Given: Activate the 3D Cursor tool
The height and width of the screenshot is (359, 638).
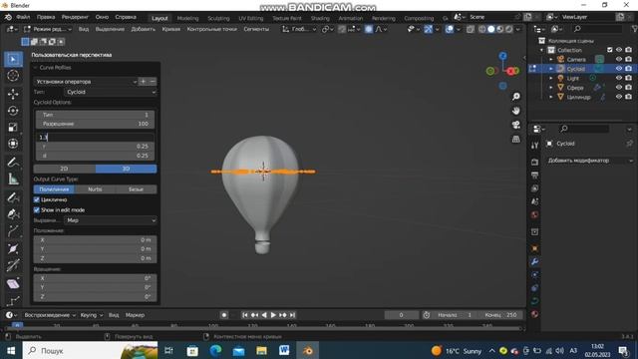Looking at the screenshot, I should [13, 76].
